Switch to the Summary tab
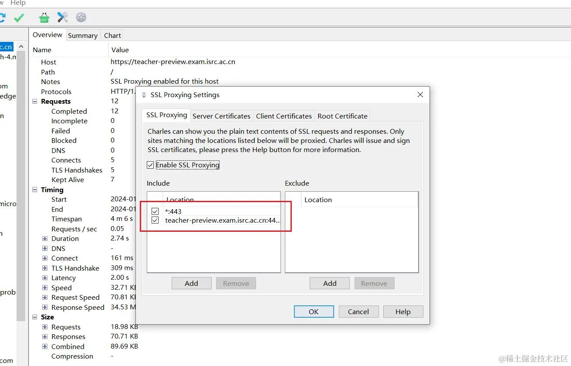Viewport: 571px width, 366px height. (83, 35)
